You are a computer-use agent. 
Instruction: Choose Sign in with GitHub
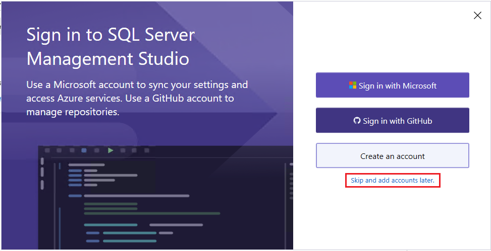(393, 121)
